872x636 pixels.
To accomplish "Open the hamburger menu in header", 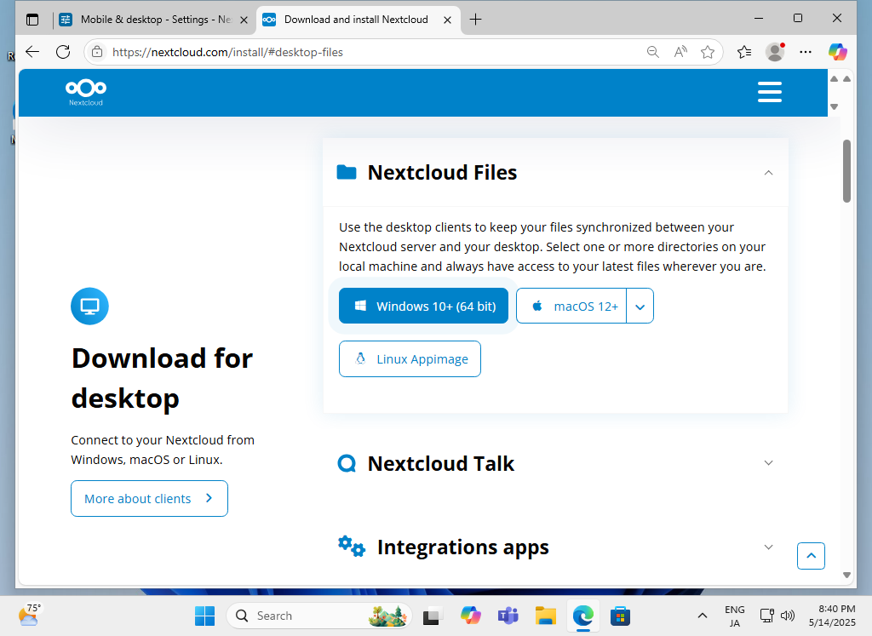I will tap(770, 92).
